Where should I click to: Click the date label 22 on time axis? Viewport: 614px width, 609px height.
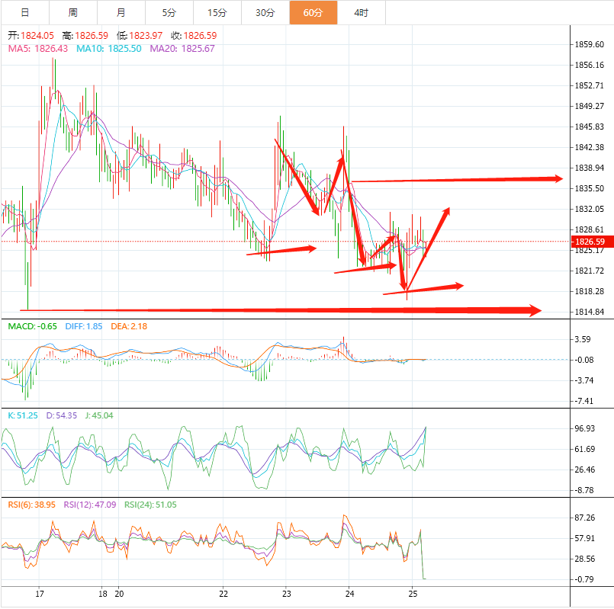(223, 594)
